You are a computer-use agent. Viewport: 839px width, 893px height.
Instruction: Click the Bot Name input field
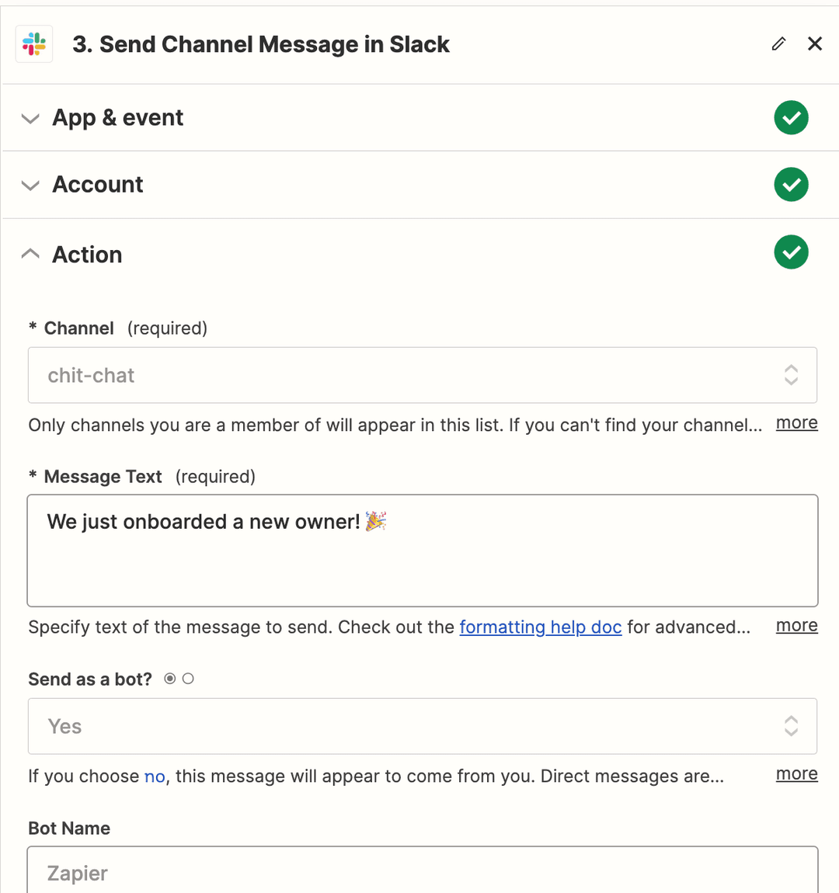422,871
